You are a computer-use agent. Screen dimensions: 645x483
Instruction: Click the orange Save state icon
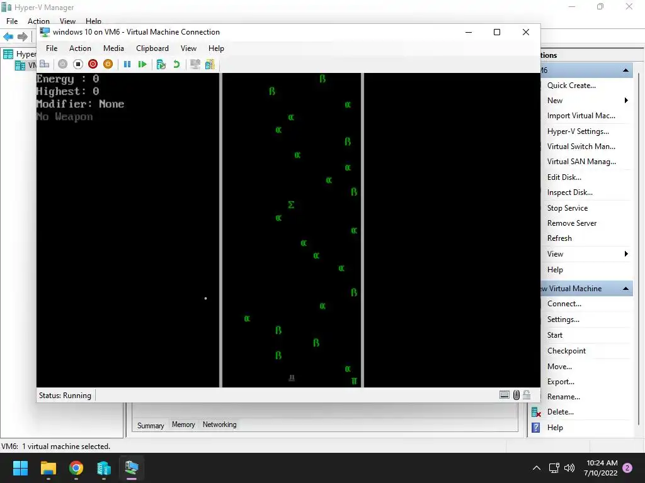108,64
